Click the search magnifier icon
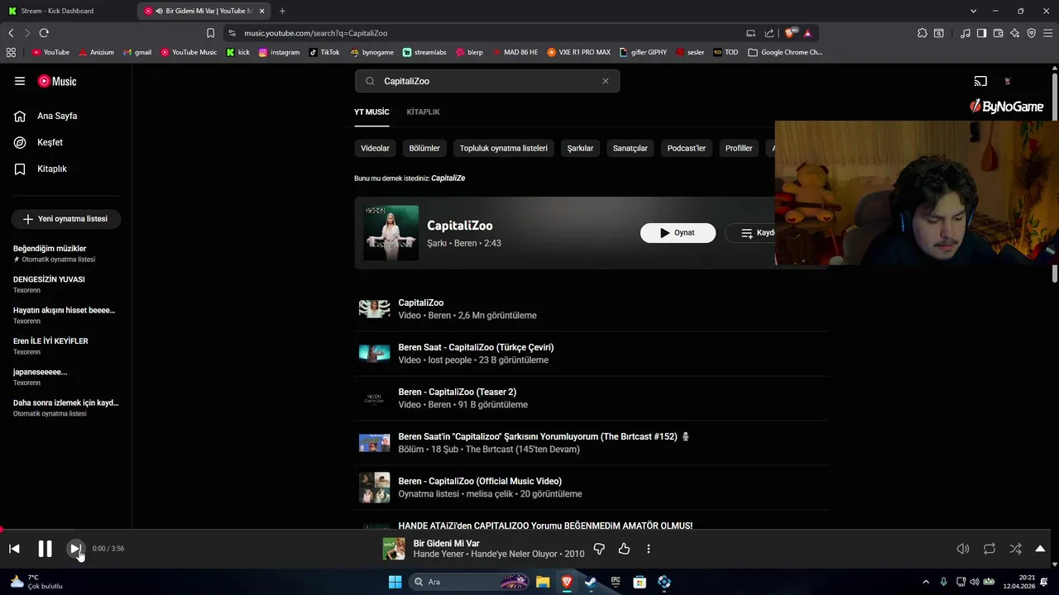 coord(369,81)
